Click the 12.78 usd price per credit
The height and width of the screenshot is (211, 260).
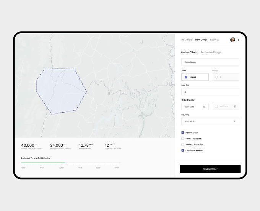86,145
